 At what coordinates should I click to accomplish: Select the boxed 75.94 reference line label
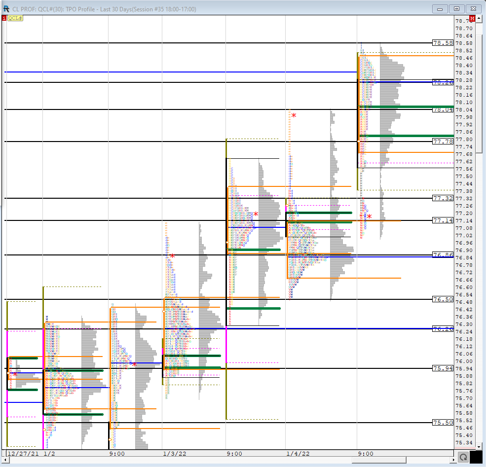pos(443,368)
